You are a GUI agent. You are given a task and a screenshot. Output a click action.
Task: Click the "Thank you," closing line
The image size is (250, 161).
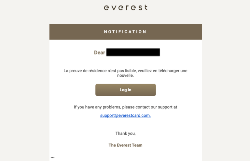125,133
